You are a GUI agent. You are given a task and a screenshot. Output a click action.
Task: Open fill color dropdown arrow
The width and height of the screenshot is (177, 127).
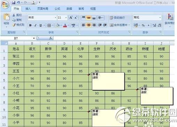[x=61, y=25]
